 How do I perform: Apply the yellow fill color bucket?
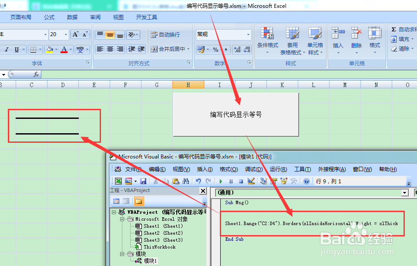(x=50, y=50)
